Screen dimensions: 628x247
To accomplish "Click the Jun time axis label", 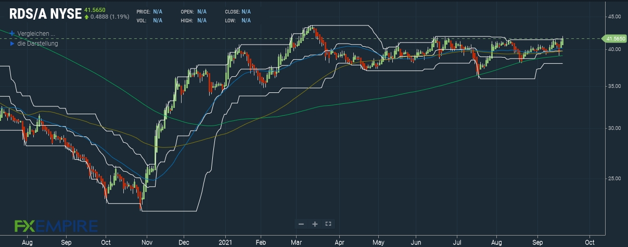I will (416, 242).
